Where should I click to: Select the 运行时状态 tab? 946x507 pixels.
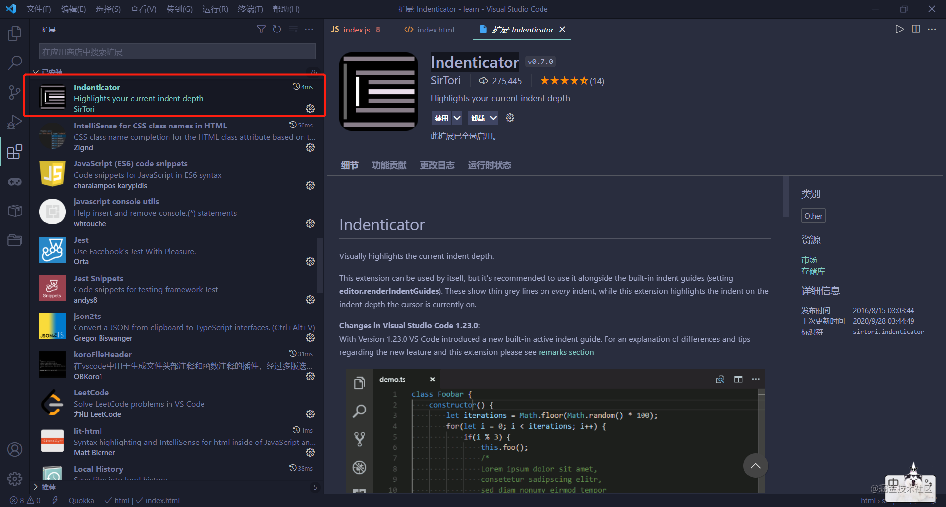[489, 165]
